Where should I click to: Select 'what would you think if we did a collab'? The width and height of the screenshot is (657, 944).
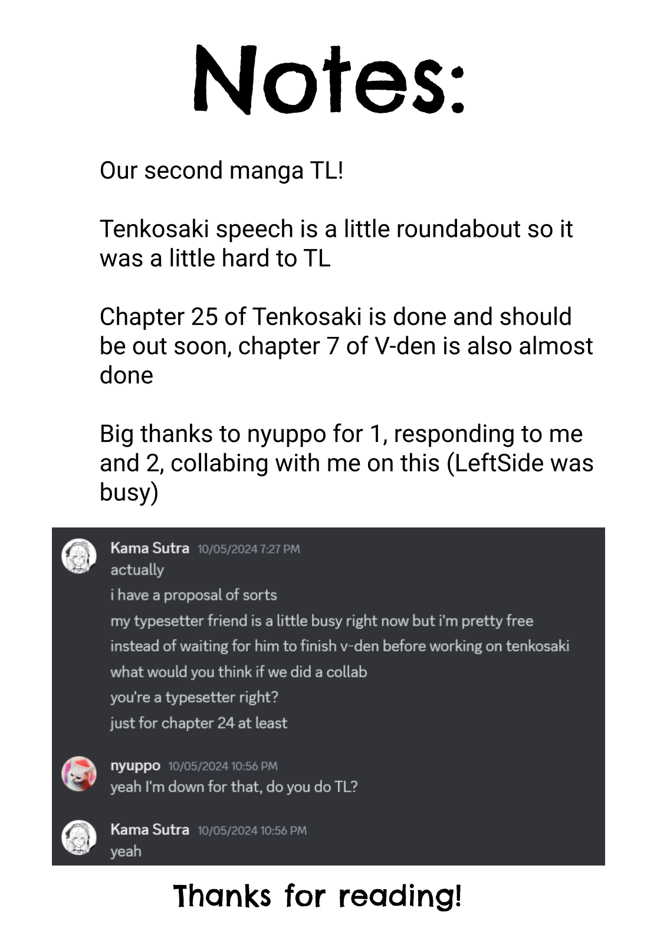(238, 672)
